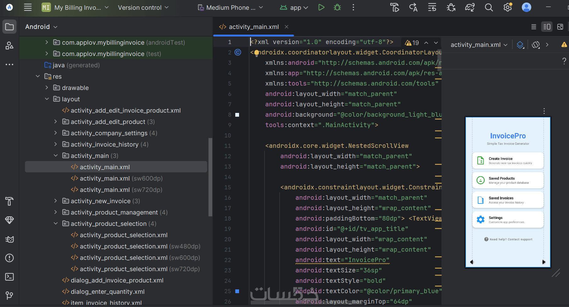Switch editor to Design-only view mode
Viewport: 569px width, 307px height.
tap(560, 27)
